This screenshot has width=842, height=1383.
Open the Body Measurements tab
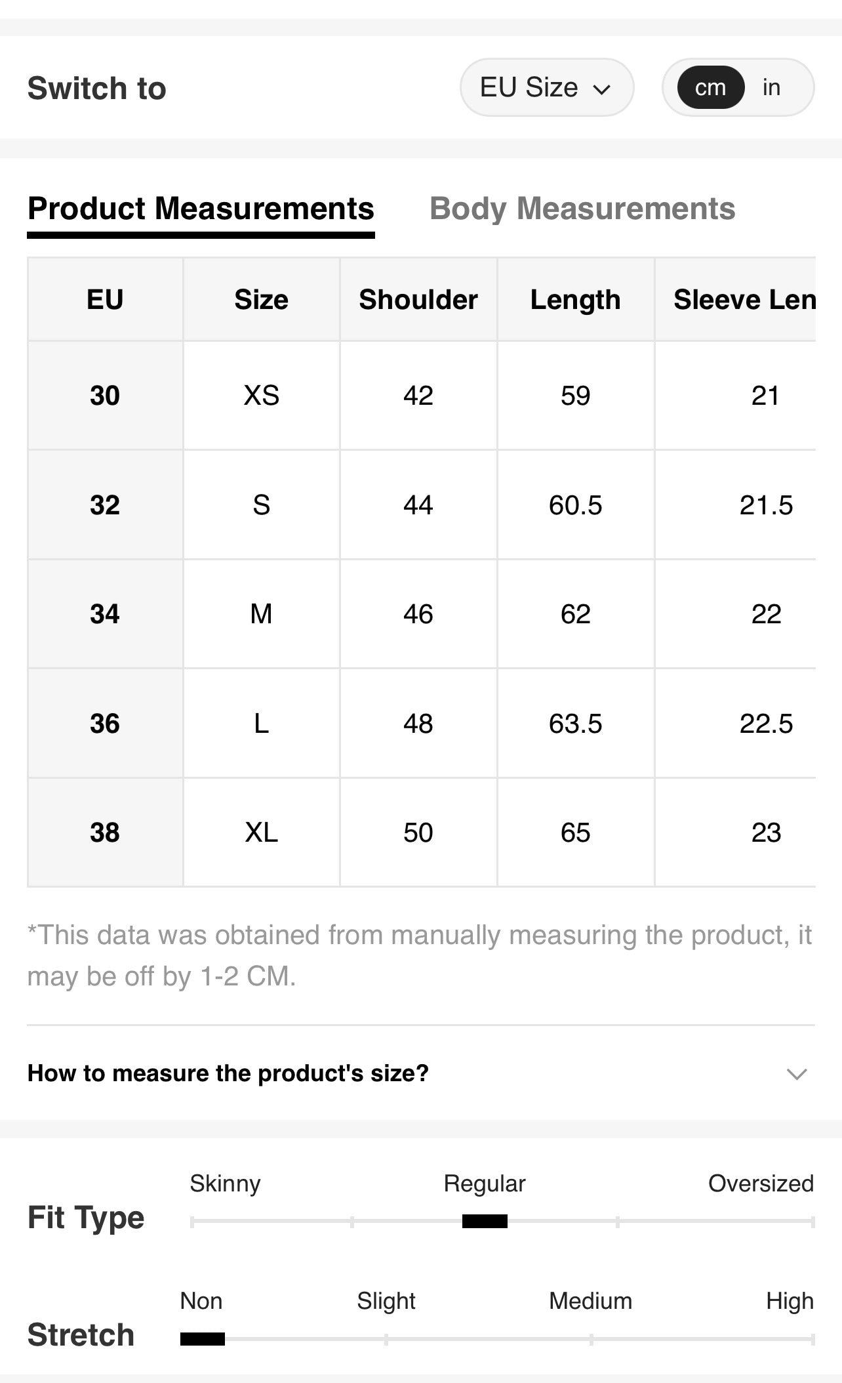point(582,209)
